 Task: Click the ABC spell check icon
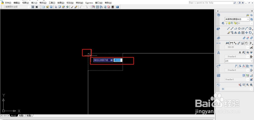tap(251, 52)
